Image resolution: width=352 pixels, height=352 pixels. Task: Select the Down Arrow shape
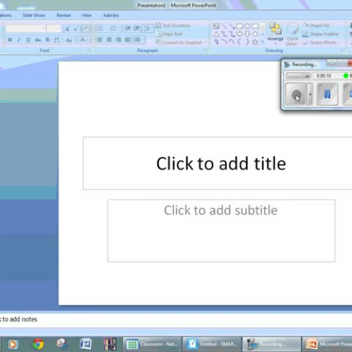(x=247, y=34)
